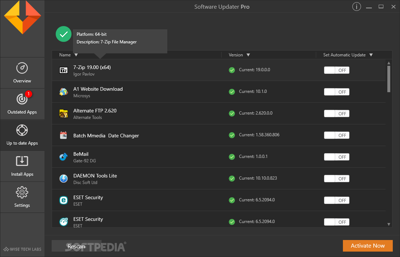The height and width of the screenshot is (257, 400).
Task: Switch on automatic update for DAEMON Tools Lite
Action: click(336, 179)
